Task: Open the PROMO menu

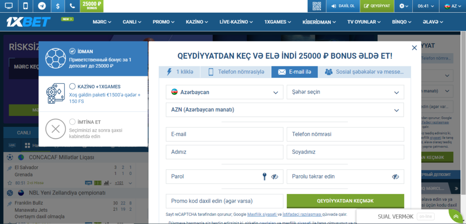Action: tap(163, 22)
